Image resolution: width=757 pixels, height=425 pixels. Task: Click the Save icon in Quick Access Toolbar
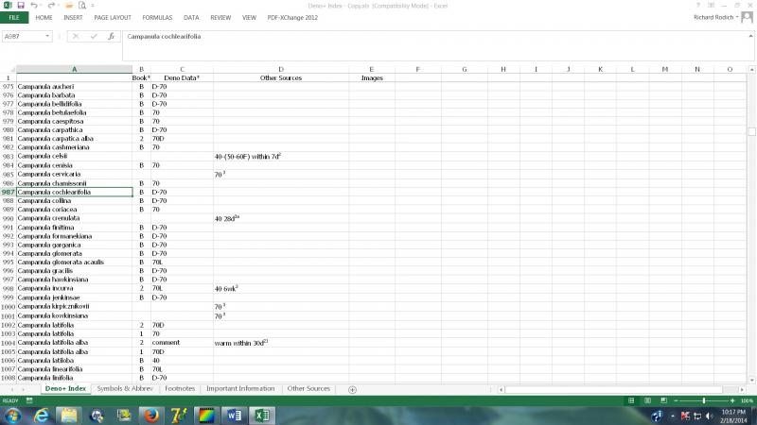[x=20, y=6]
